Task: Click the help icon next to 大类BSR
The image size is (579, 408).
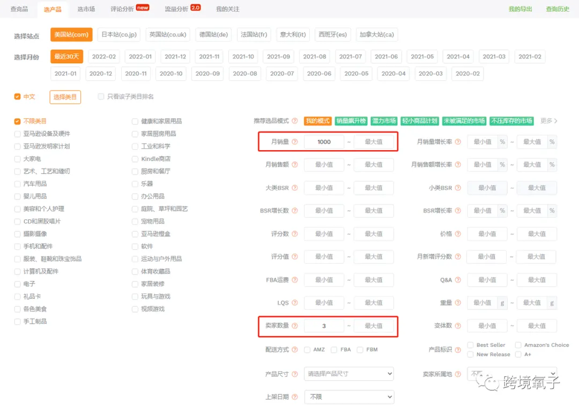Action: point(295,188)
